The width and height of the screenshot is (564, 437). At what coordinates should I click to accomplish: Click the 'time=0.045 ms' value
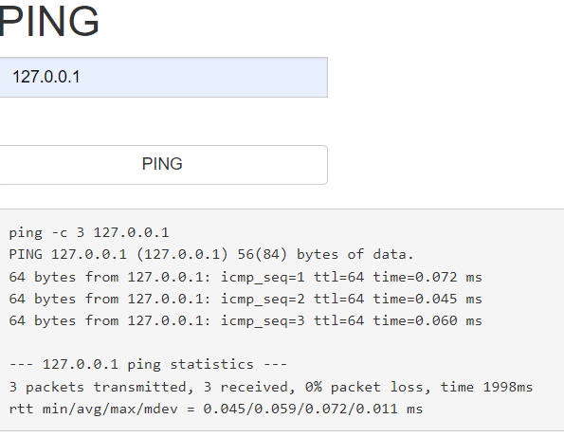click(428, 299)
